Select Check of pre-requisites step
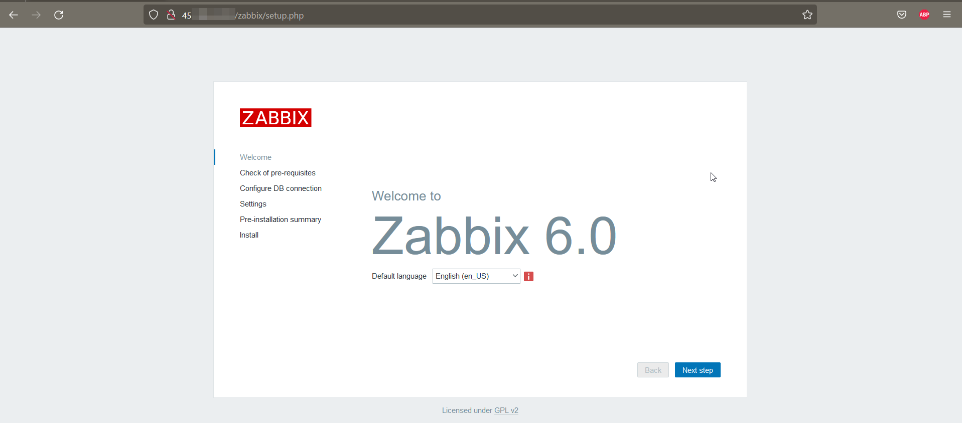Viewport: 962px width, 423px height. [278, 173]
